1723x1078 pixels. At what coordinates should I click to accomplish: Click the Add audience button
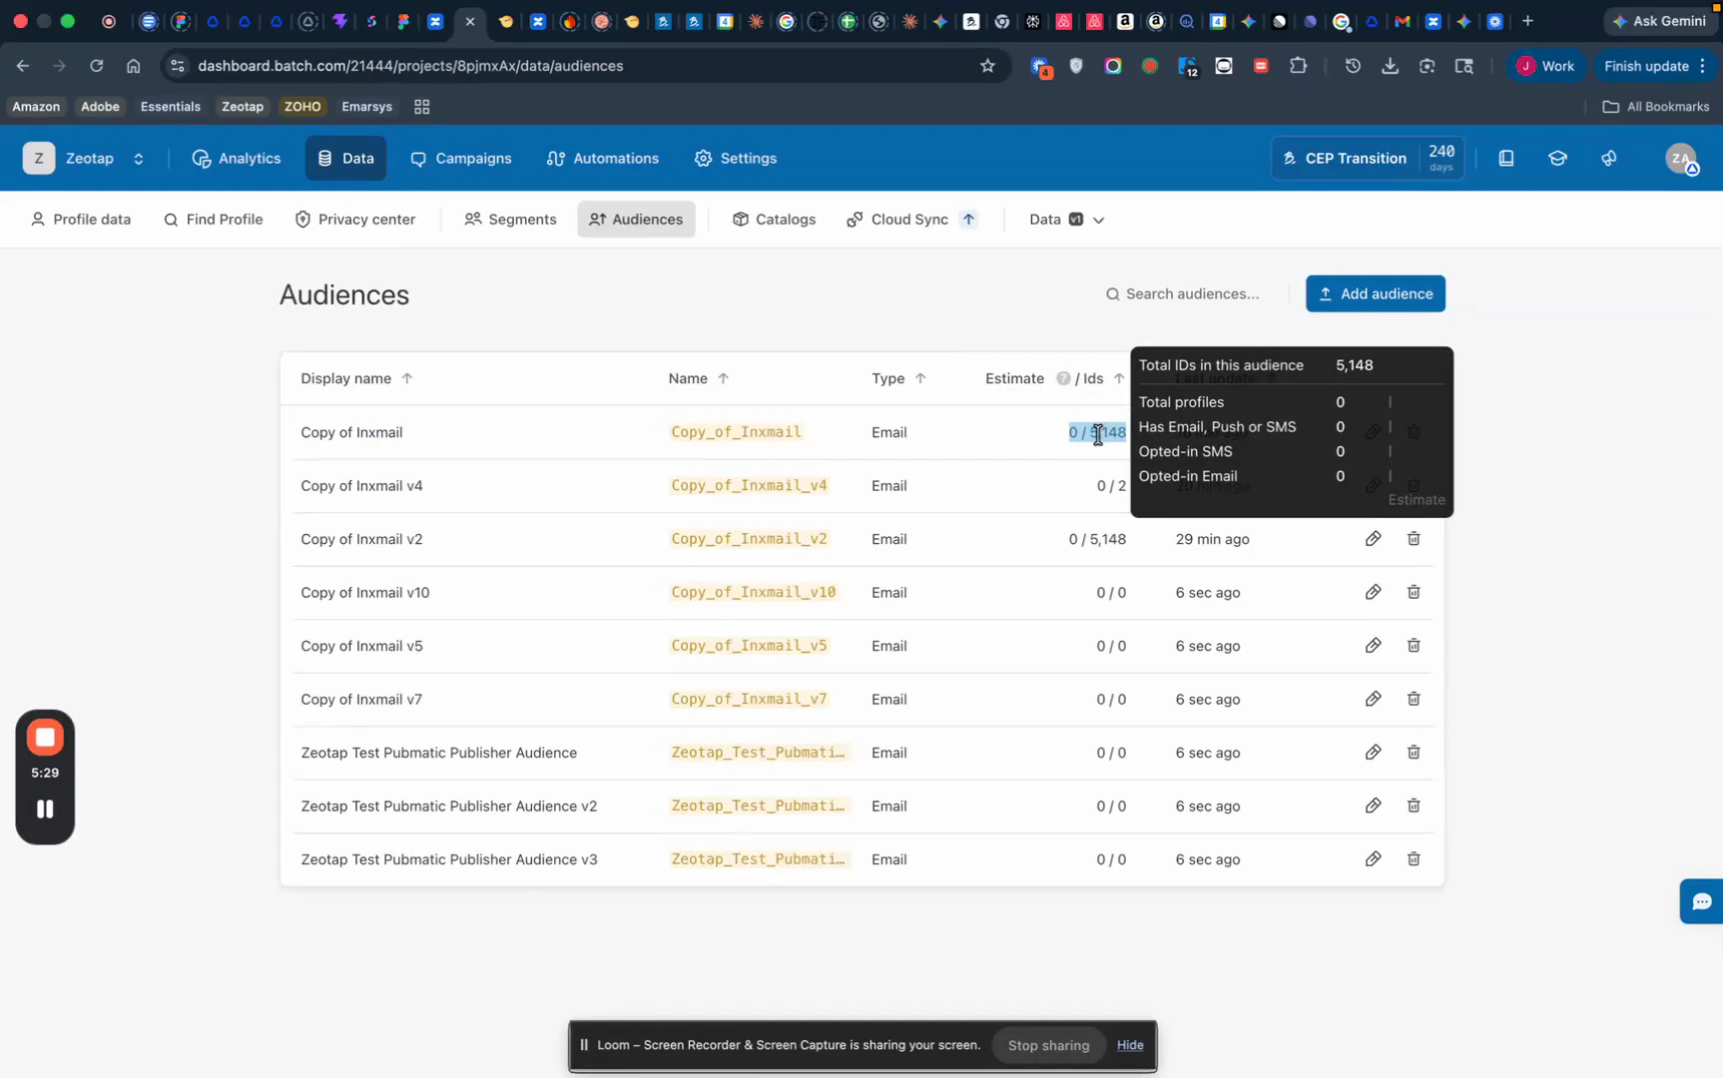pyautogui.click(x=1376, y=293)
